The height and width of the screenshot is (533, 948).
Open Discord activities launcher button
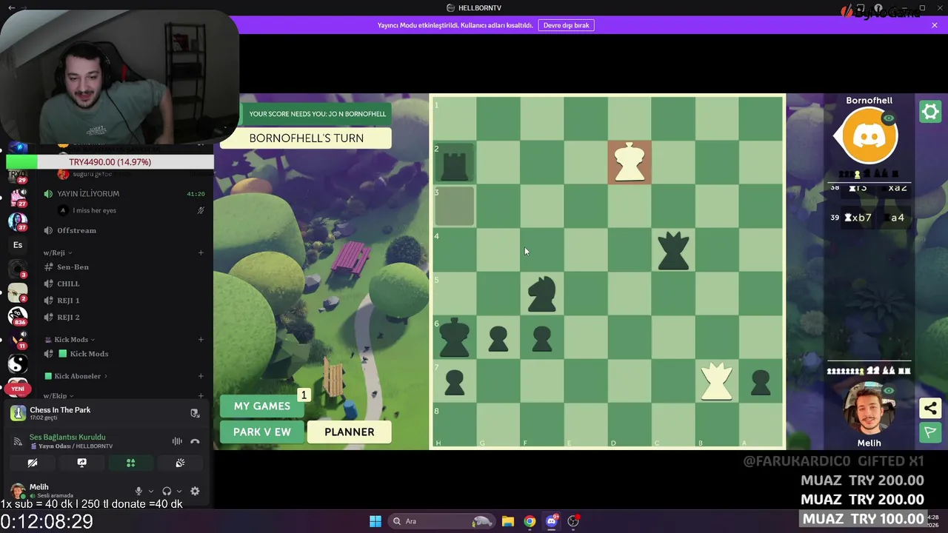130,463
